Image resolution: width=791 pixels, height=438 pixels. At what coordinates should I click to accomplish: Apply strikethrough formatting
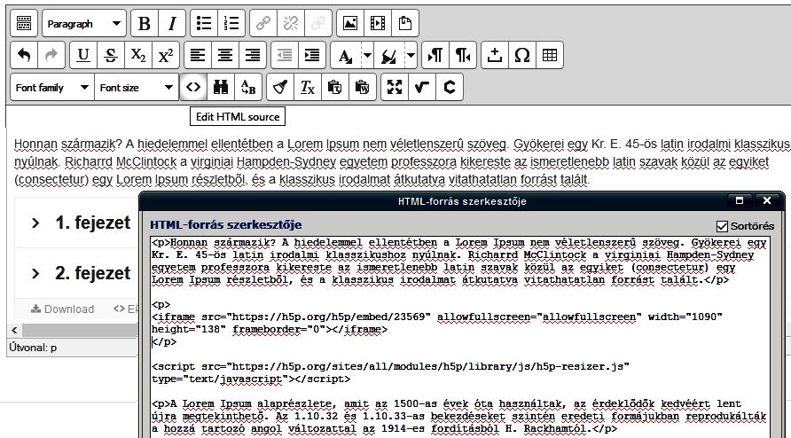click(111, 55)
